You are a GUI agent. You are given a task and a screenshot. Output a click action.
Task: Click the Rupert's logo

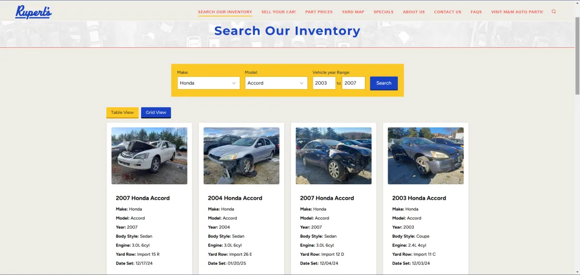coord(33,12)
